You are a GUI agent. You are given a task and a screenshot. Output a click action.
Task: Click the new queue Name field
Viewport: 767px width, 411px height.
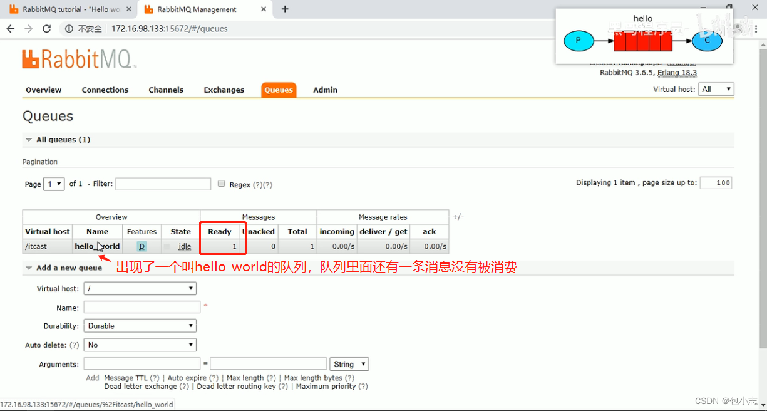142,308
